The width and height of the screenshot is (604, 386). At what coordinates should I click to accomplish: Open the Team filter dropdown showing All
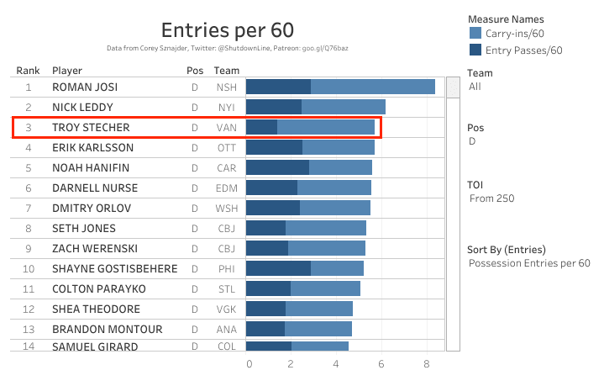(528, 87)
